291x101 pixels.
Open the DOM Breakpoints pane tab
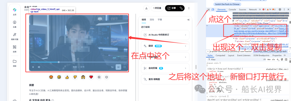tap(261, 55)
